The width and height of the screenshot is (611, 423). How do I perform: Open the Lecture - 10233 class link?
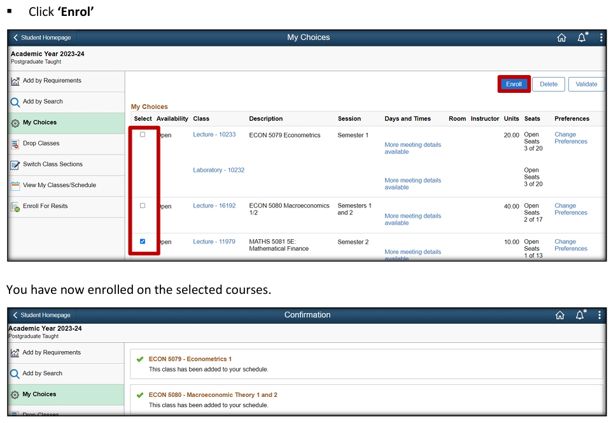point(214,134)
